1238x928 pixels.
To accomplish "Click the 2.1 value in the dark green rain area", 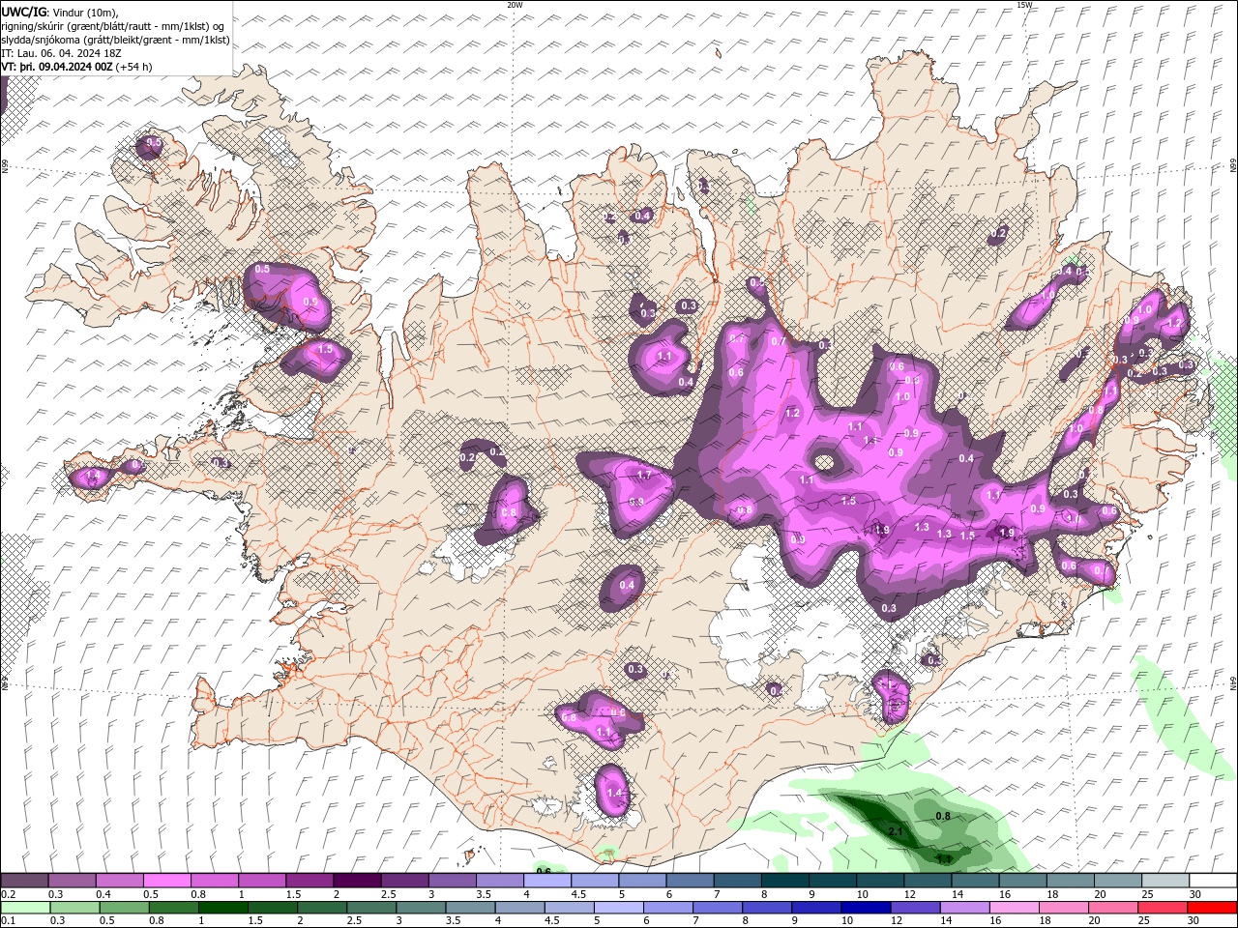I will click(x=896, y=832).
